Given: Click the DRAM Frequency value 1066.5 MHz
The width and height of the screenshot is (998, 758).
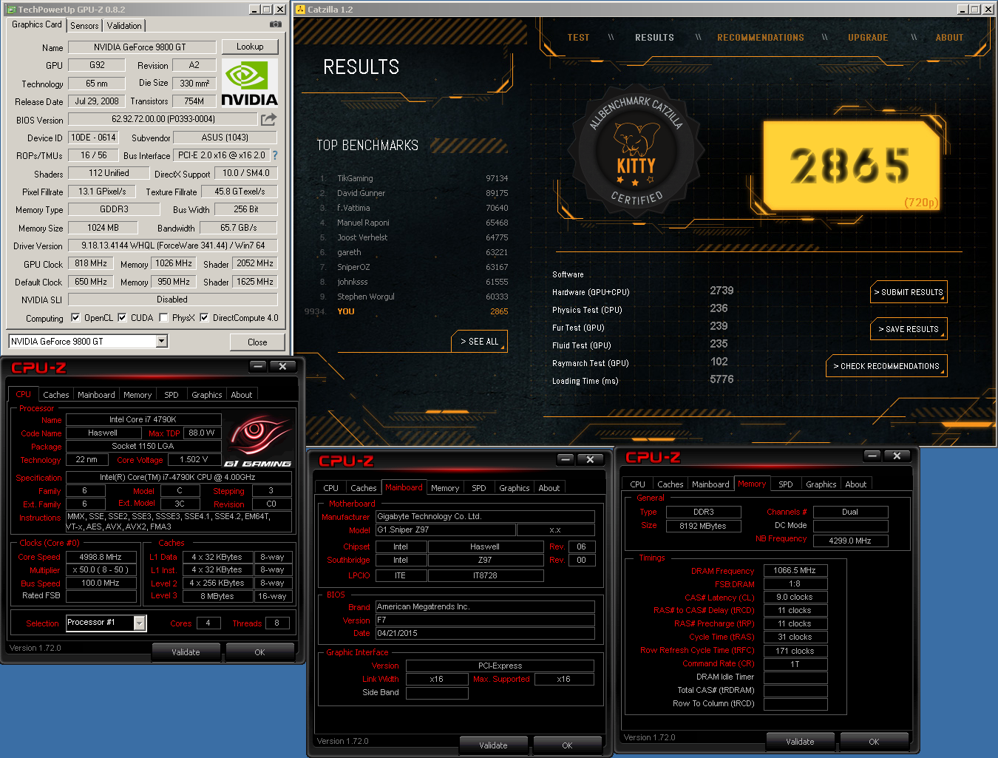Looking at the screenshot, I should pyautogui.click(x=795, y=571).
